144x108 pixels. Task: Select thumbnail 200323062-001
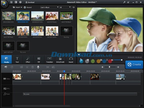[x=8, y=16]
